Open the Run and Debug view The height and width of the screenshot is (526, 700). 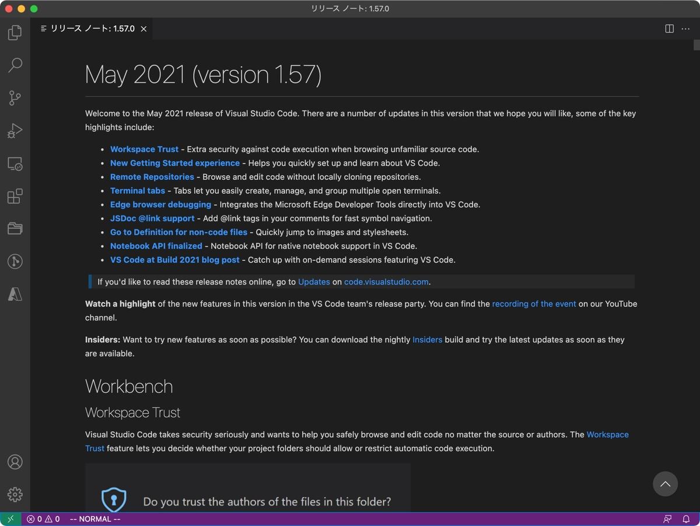coord(15,131)
